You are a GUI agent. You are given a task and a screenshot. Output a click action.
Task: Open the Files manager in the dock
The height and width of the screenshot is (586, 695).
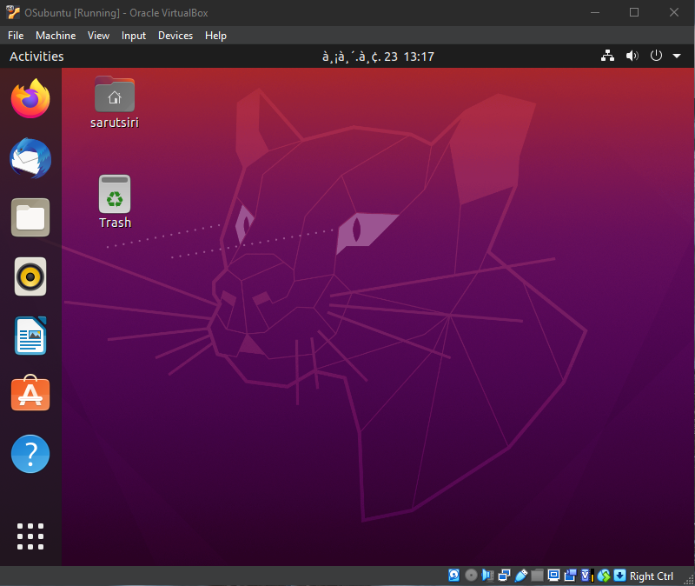(30, 217)
